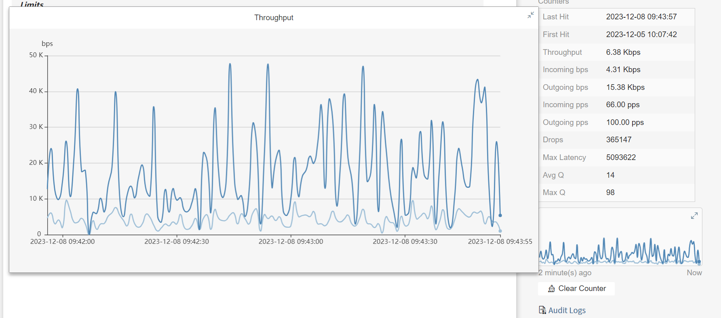Click the document icon beside Audit Logs
Viewport: 721px width, 318px height.
[x=542, y=310]
